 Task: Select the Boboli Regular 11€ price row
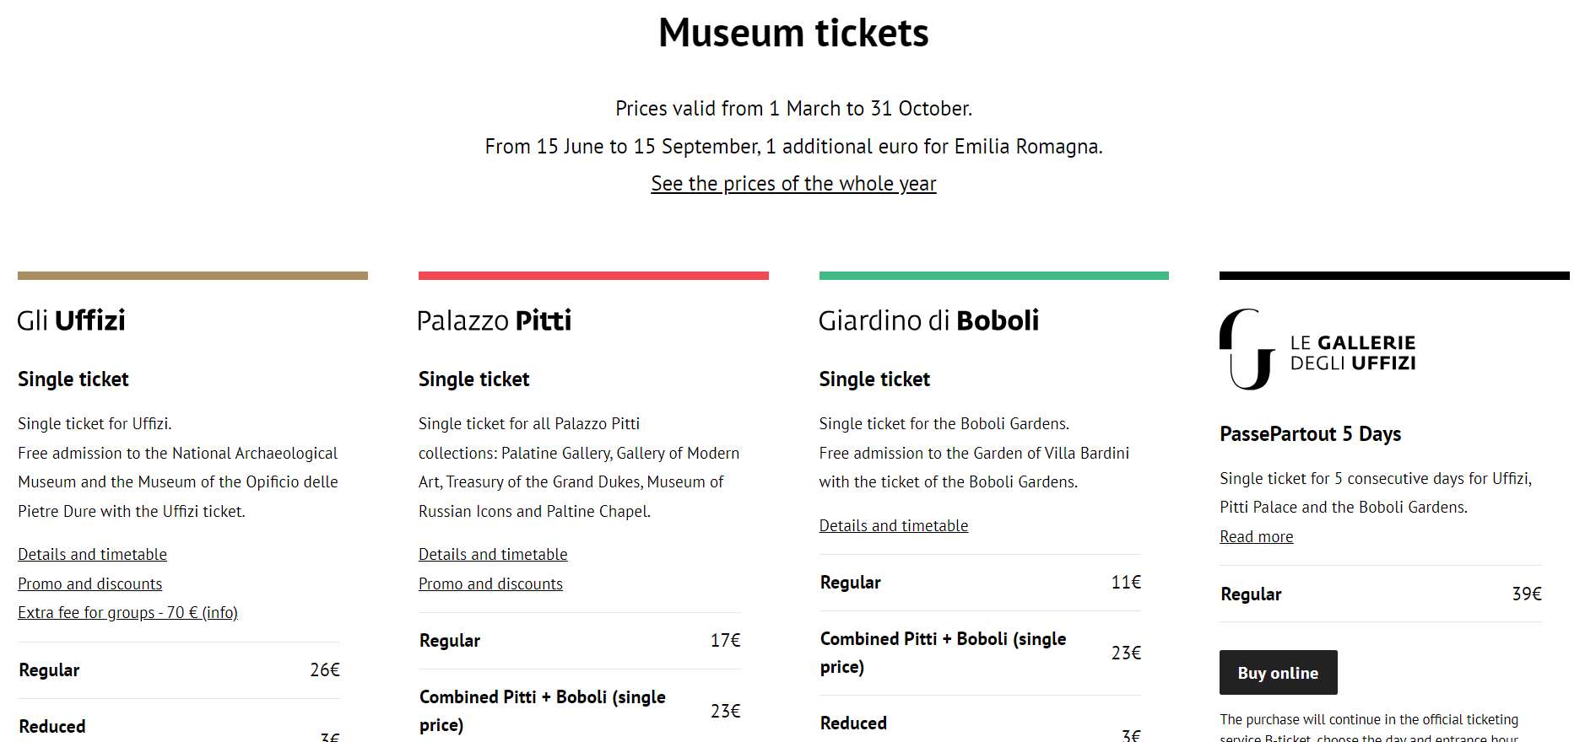click(x=980, y=583)
